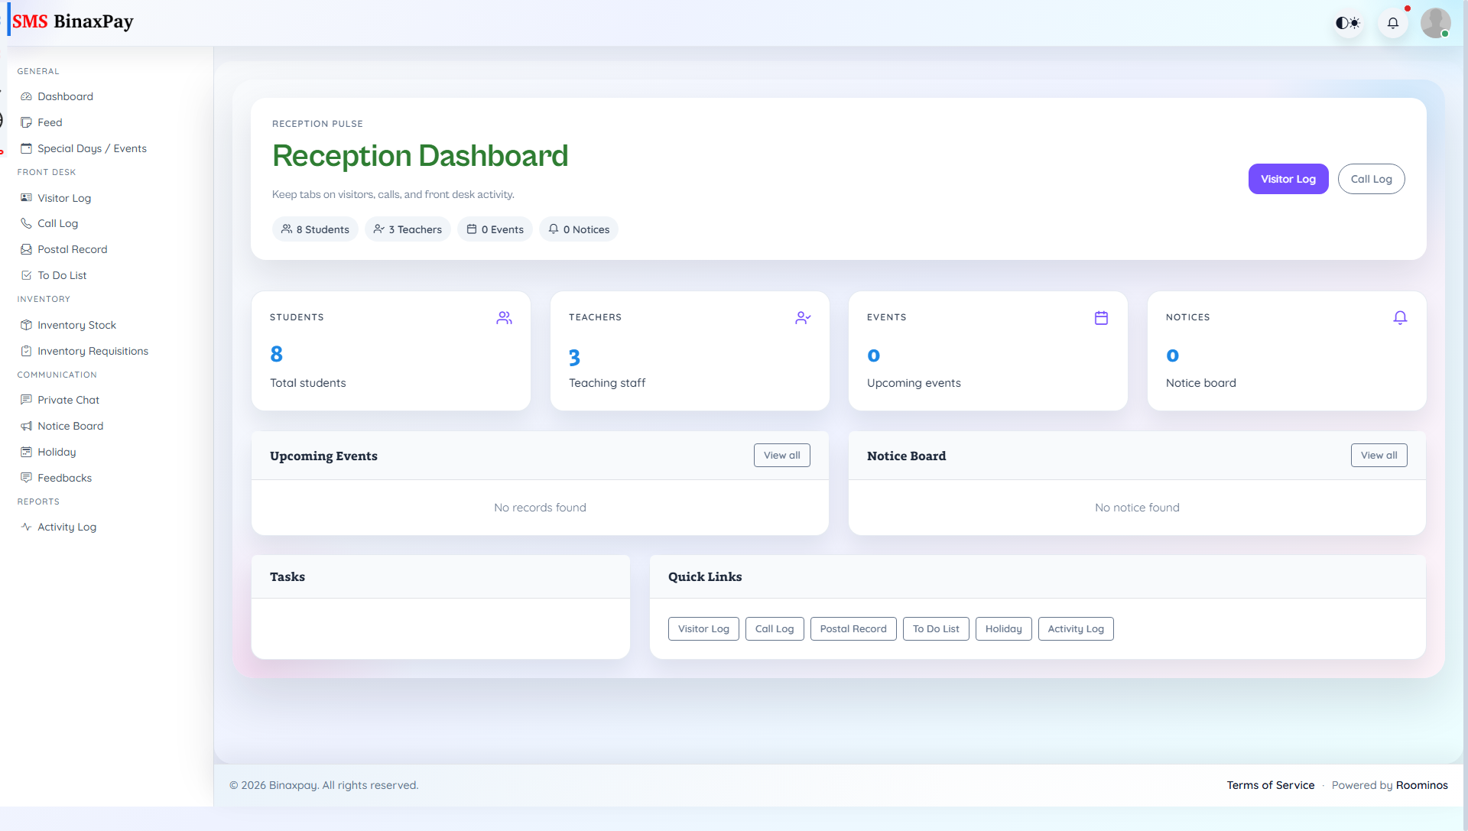Open Private Chat

point(68,400)
